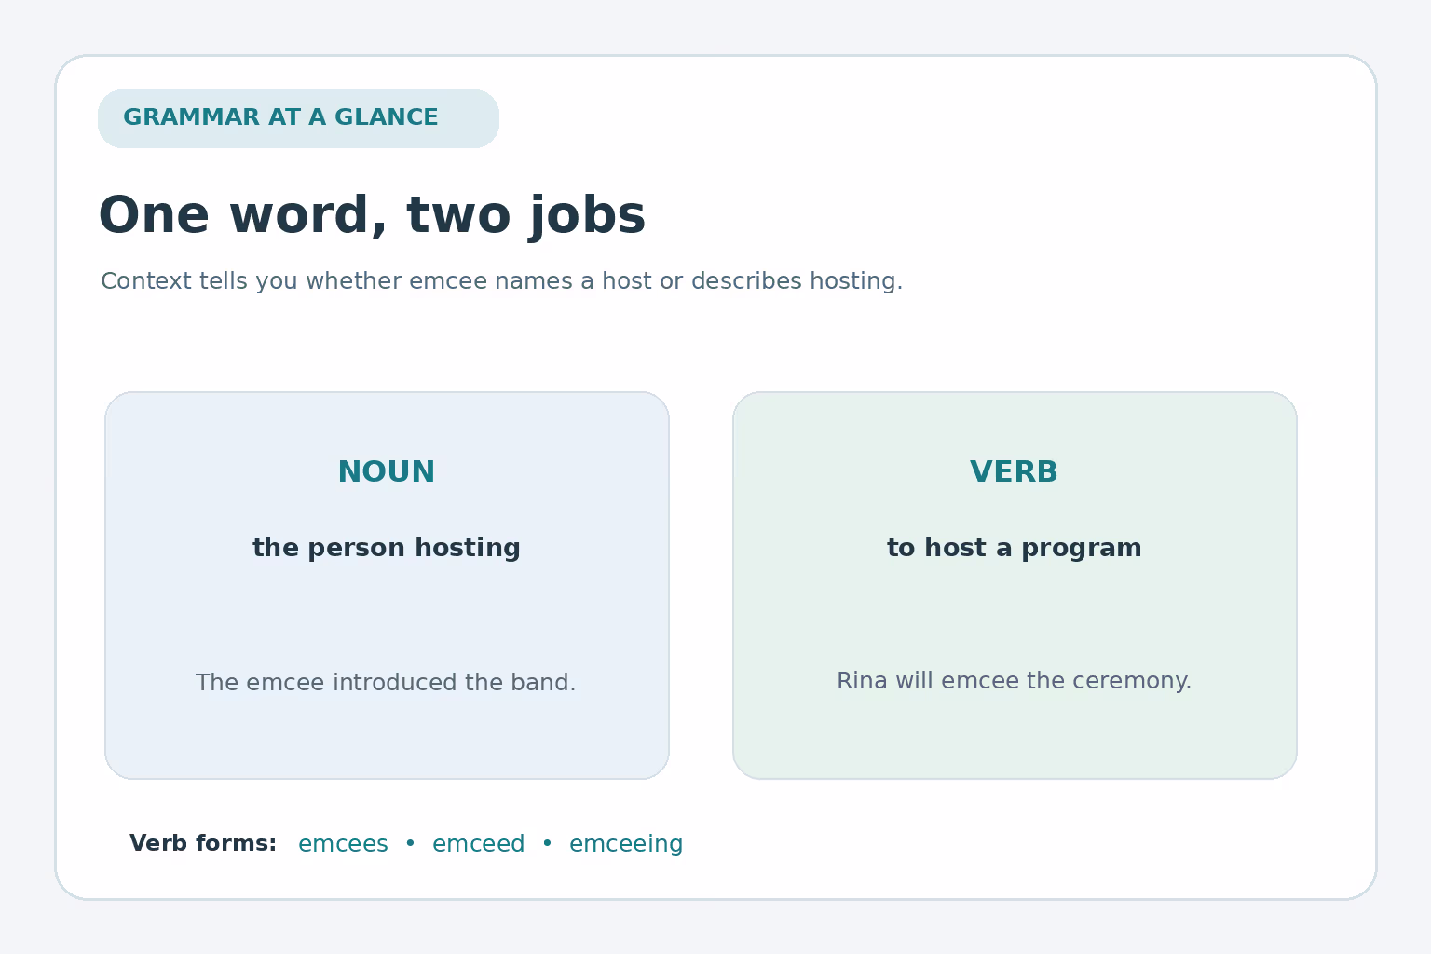This screenshot has height=954, width=1431.
Task: Click the subtitle starting with 'Context tells you'
Action: [x=501, y=281]
